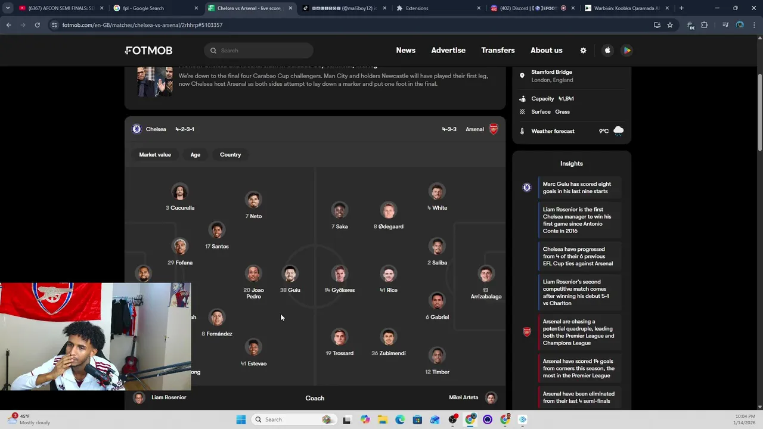
Task: Open File Explorer from taskbar
Action: [x=383, y=419]
